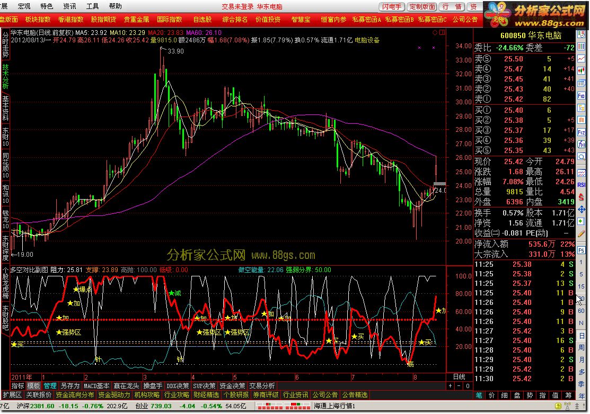The width and height of the screenshot is (590, 414).
Task: Select the 国际指数 toolbar tab
Action: click(x=169, y=19)
